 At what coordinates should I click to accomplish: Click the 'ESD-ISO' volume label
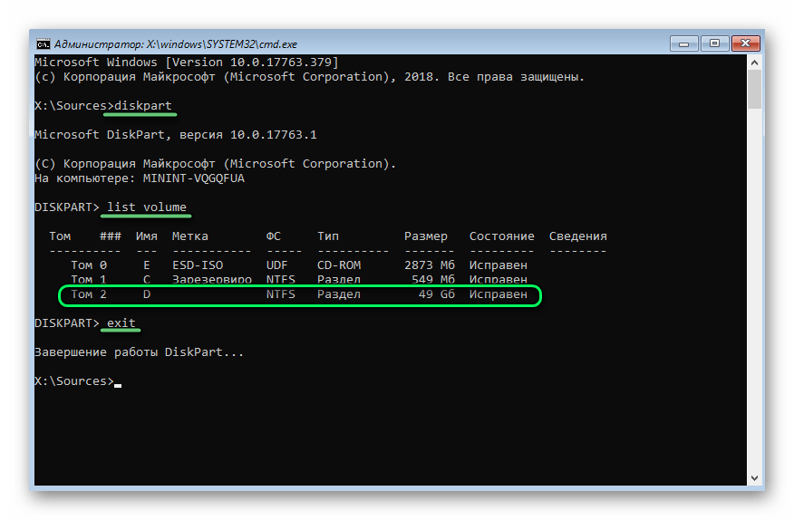click(x=198, y=265)
